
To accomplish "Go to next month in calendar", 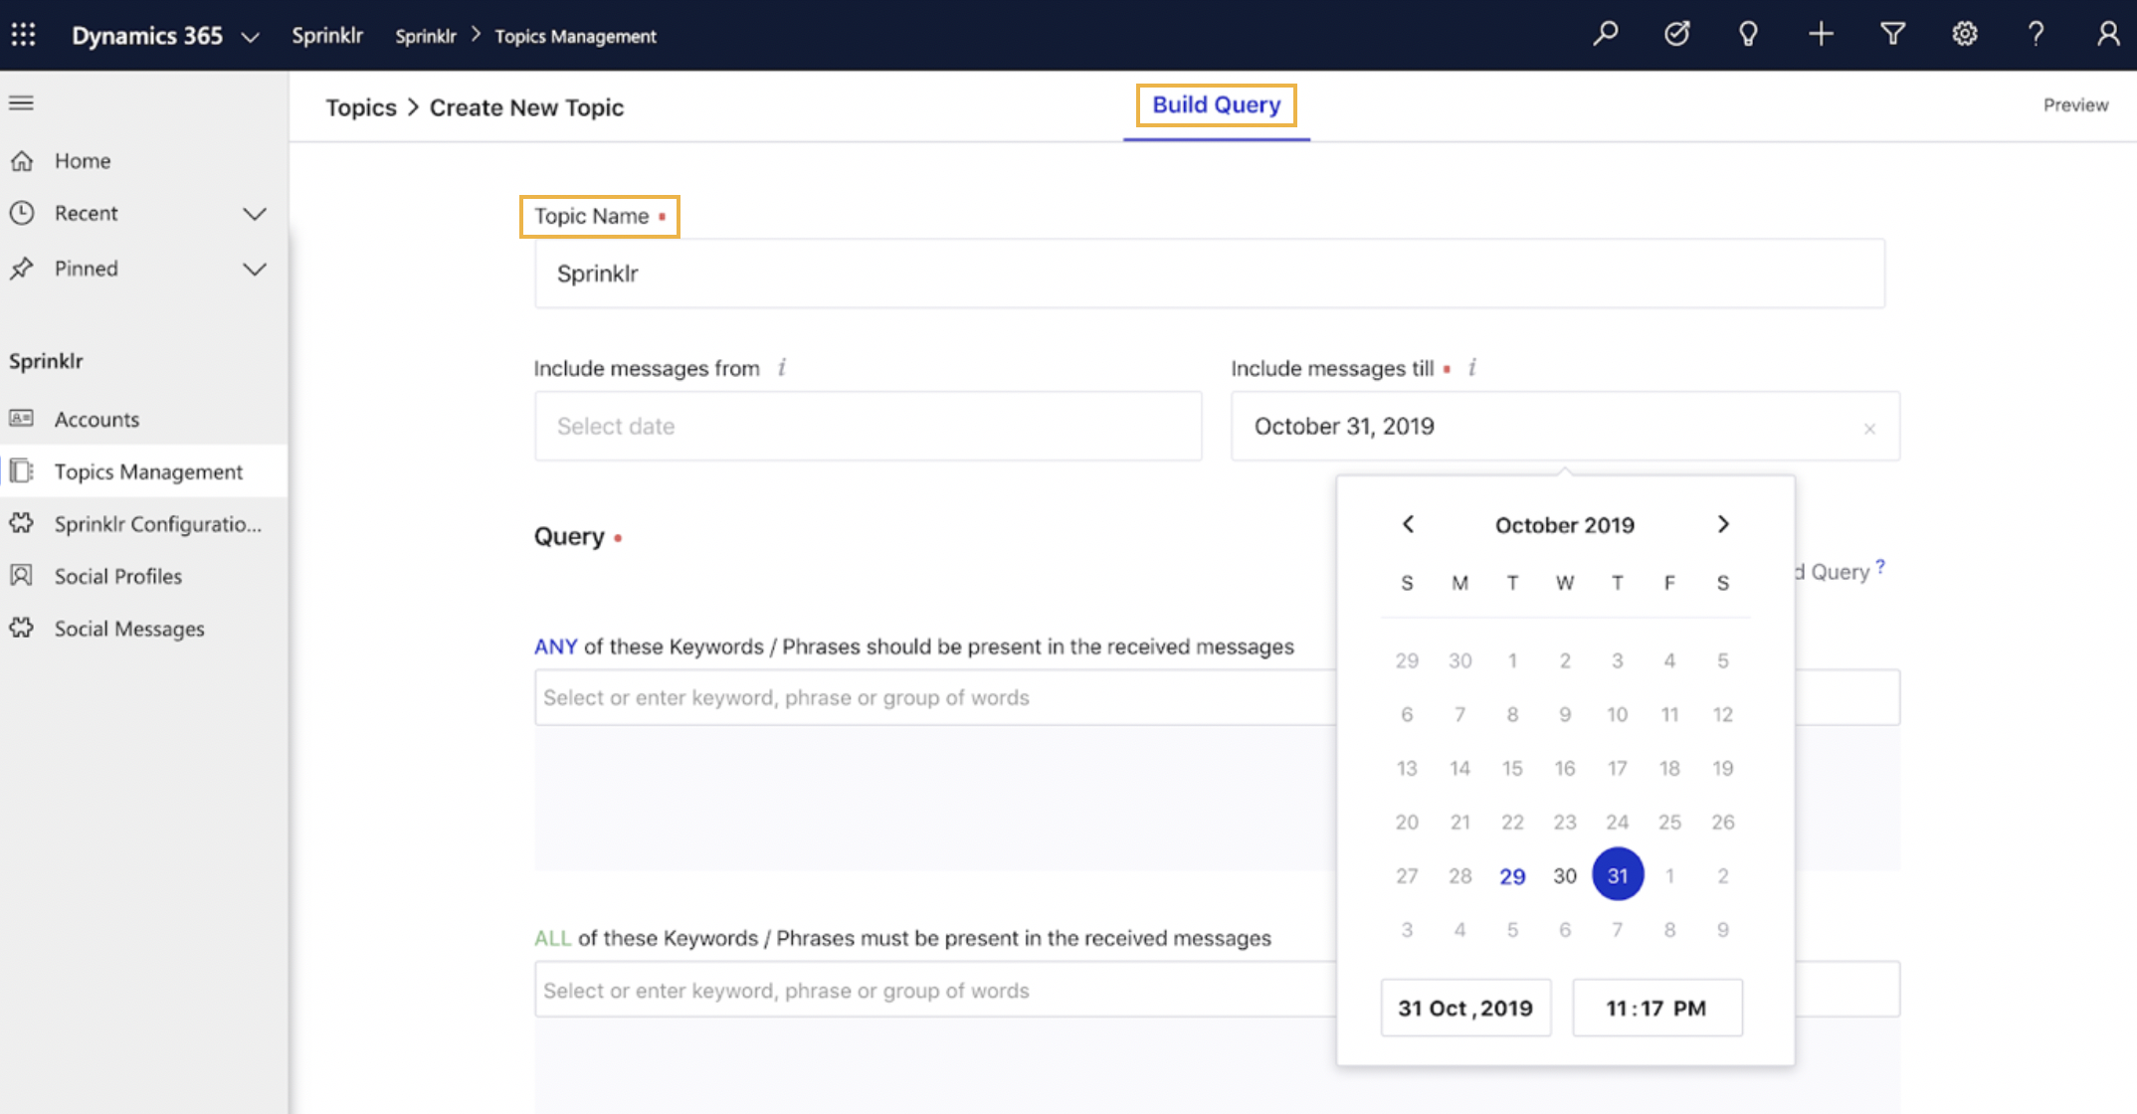I will pos(1723,524).
